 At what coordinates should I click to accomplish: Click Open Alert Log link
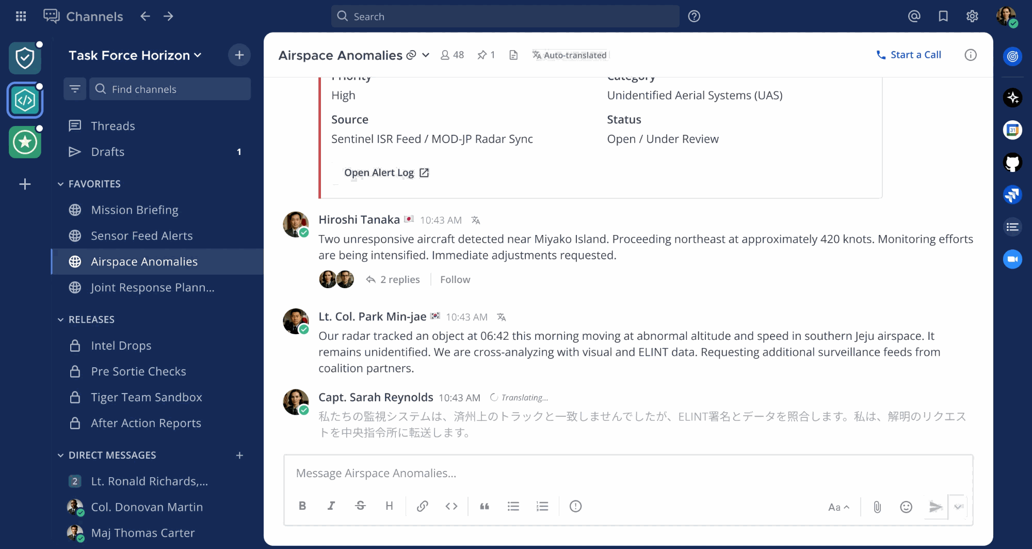pyautogui.click(x=386, y=172)
